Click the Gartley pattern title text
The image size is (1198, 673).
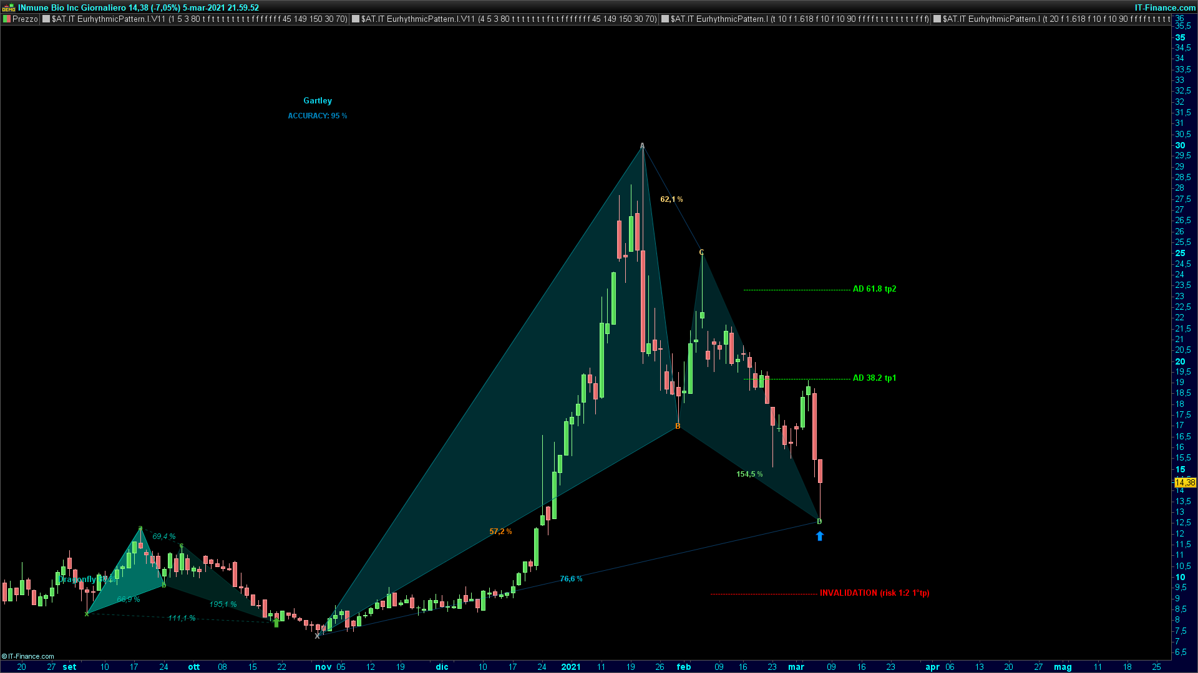point(318,101)
